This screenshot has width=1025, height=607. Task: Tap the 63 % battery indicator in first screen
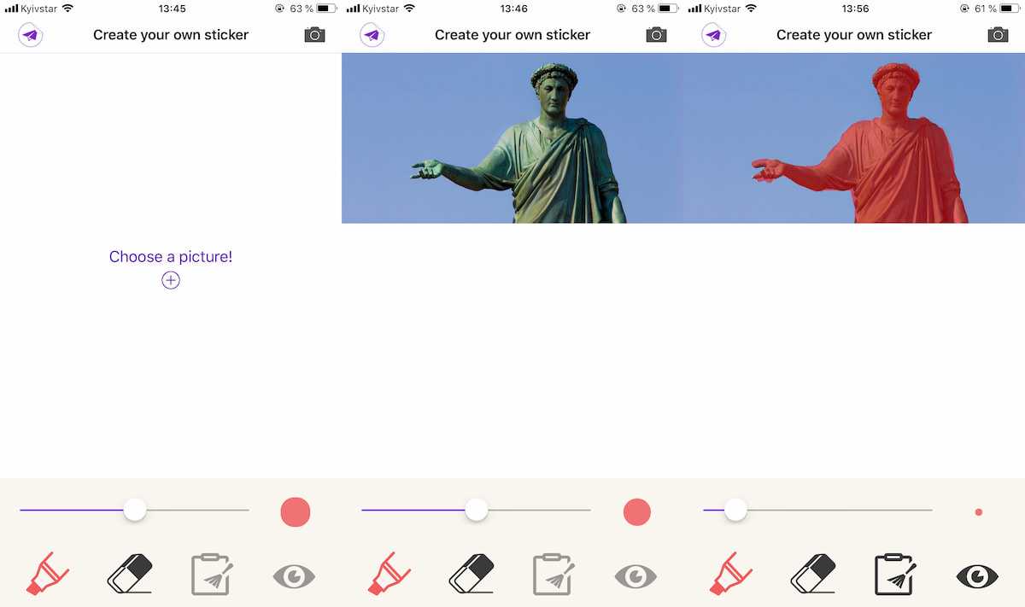pyautogui.click(x=313, y=9)
